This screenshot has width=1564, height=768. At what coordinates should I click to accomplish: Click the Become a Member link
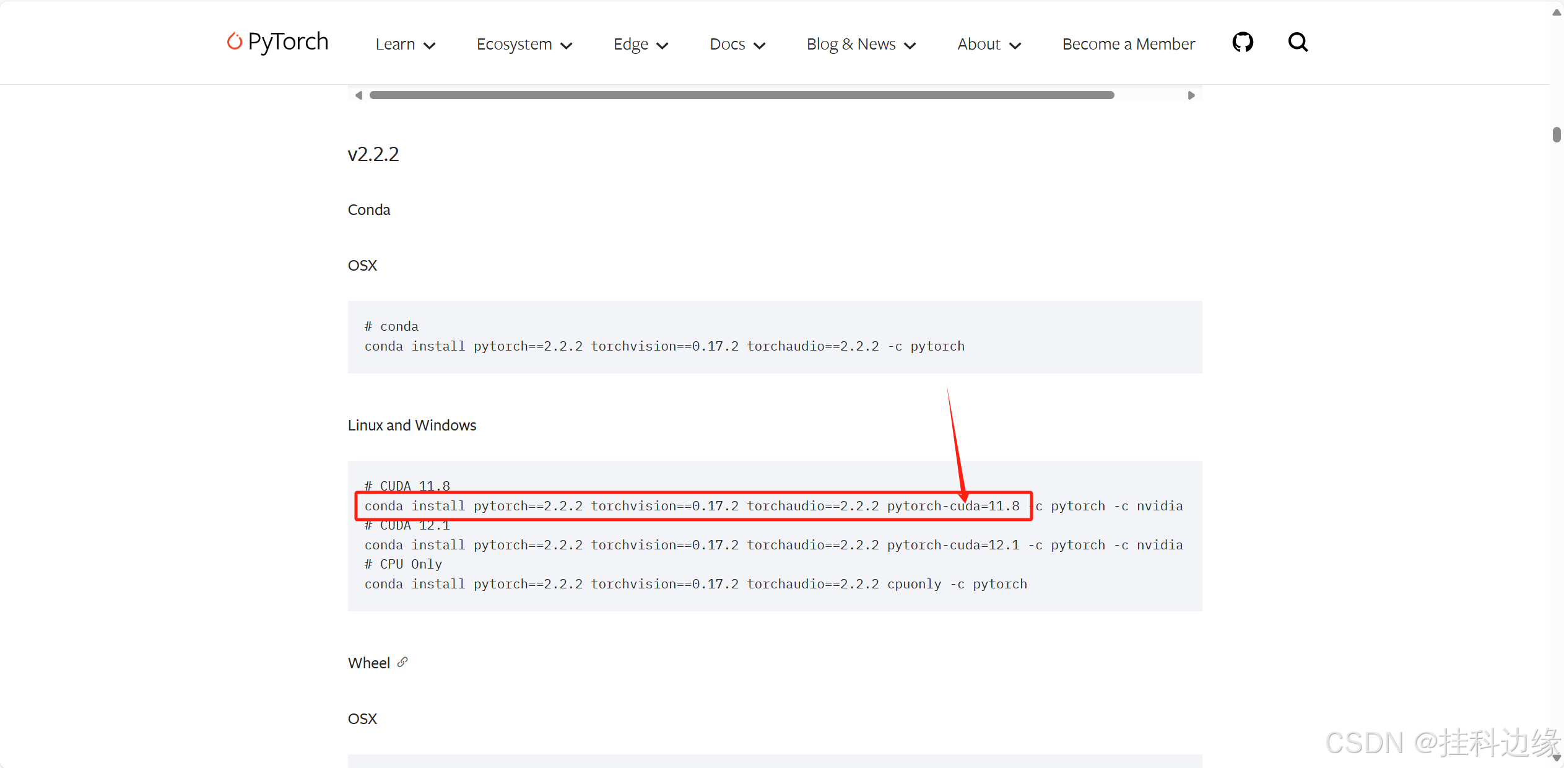point(1128,45)
